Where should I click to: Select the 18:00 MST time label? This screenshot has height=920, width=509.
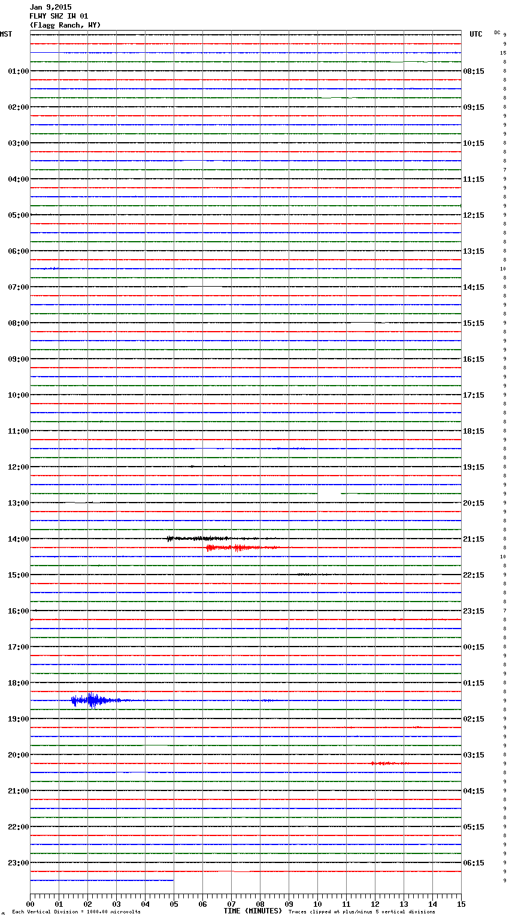pos(19,683)
